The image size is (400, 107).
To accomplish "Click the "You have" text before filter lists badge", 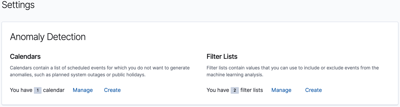I will [x=218, y=90].
